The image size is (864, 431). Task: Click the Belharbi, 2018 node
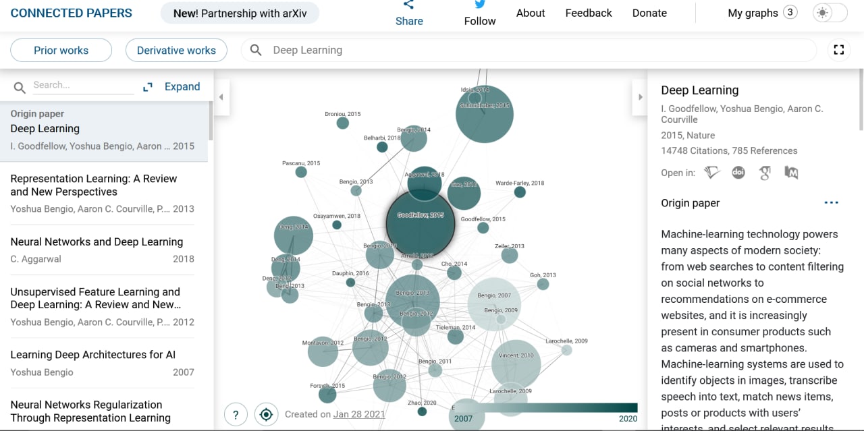[382, 147]
